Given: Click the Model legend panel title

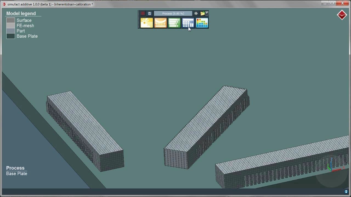Looking at the screenshot, I should 21,13.
